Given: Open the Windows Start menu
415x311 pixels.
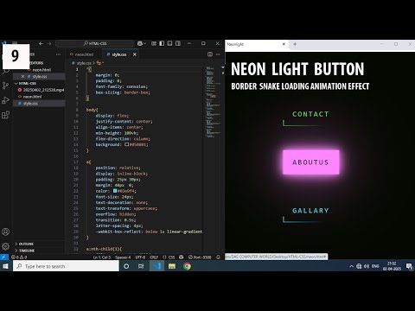Looking at the screenshot, I should pos(5,266).
